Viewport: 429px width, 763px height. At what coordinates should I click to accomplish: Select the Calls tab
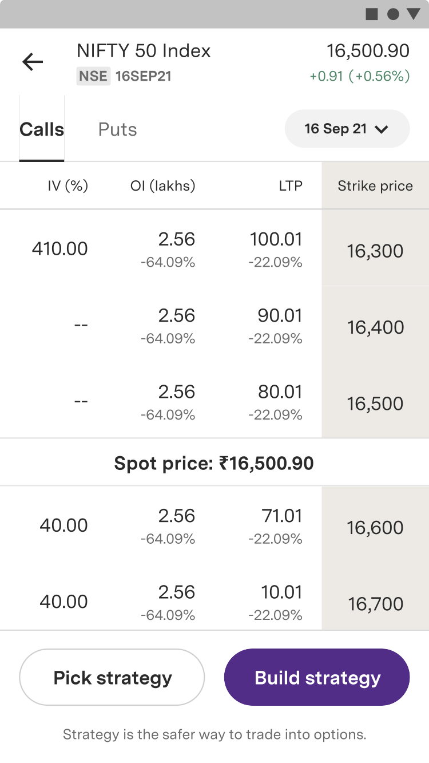click(42, 129)
